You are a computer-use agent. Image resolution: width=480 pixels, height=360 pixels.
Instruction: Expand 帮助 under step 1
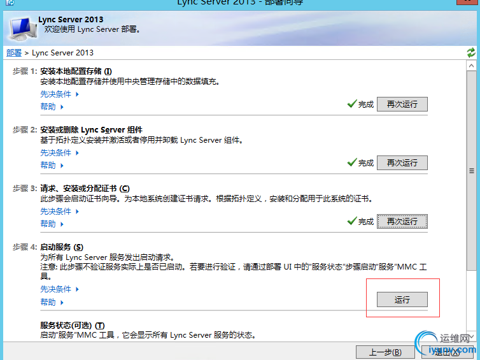coord(52,106)
